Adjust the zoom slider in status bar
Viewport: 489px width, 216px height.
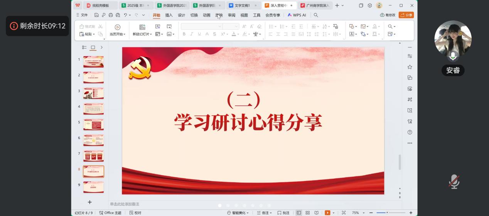tap(387, 213)
